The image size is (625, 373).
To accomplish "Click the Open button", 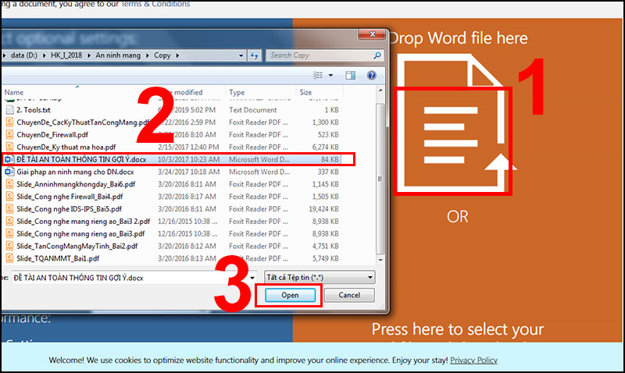I will [x=290, y=295].
